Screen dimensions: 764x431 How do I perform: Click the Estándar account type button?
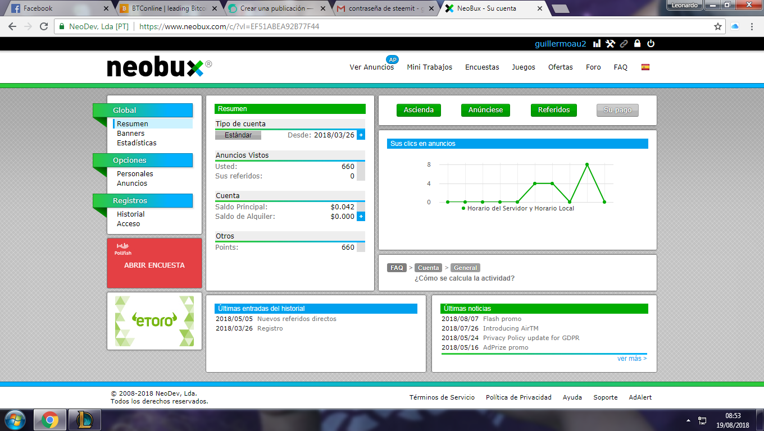(238, 135)
